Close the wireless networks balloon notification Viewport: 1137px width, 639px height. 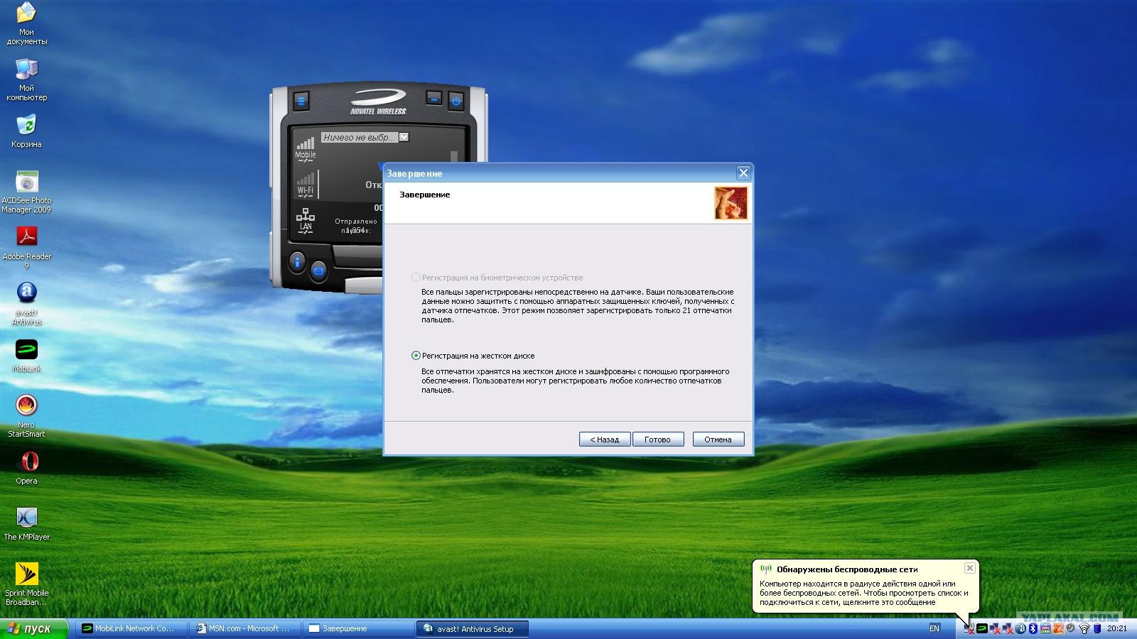click(x=969, y=568)
